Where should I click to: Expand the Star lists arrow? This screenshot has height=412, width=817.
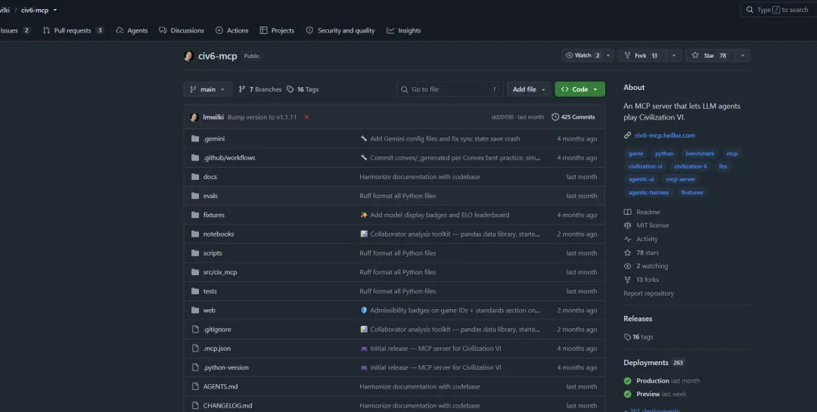point(743,56)
